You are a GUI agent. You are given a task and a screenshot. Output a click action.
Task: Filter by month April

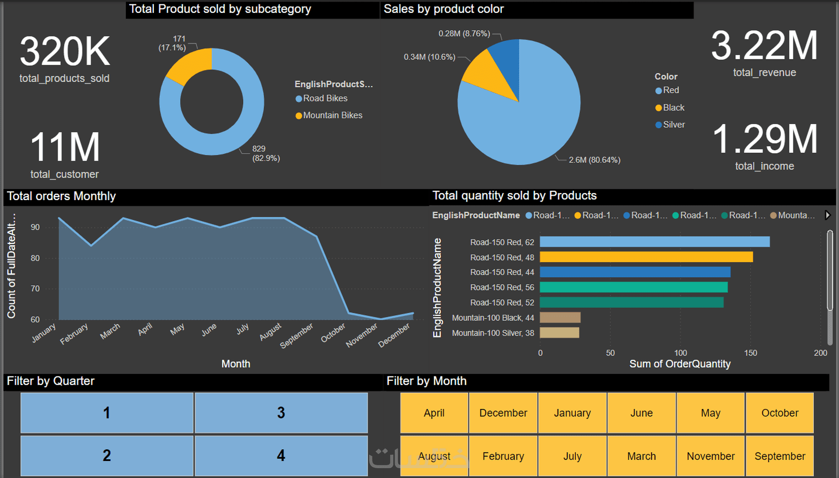(x=434, y=413)
